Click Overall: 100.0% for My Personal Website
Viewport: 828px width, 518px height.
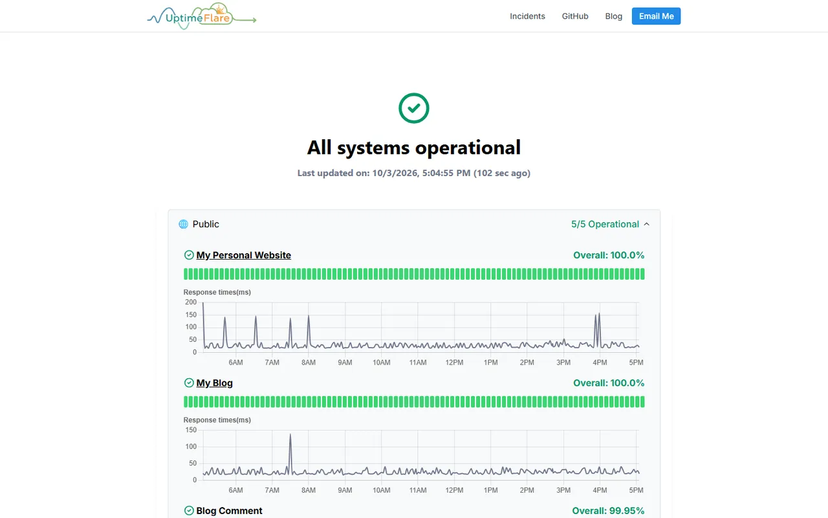(x=609, y=255)
